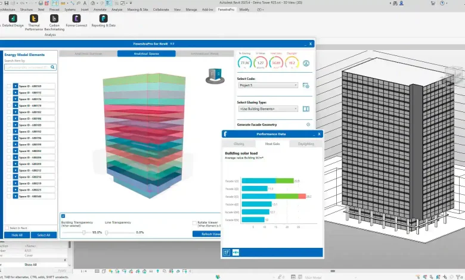The width and height of the screenshot is (465, 280).
Task: Click the Revit ViewCube in the 3D view
Action: (x=453, y=74)
